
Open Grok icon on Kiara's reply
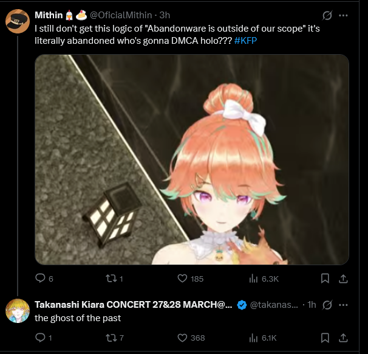coord(327,305)
